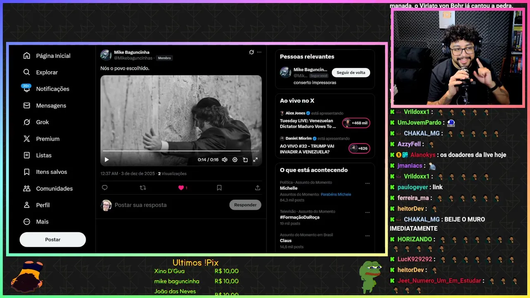Click the 'Pessoas relevantes' heading
Image resolution: width=530 pixels, height=298 pixels.
click(x=307, y=57)
